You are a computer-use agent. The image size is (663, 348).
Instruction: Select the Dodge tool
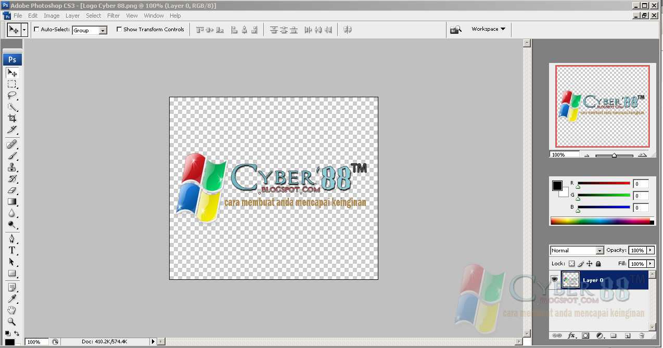[12, 224]
